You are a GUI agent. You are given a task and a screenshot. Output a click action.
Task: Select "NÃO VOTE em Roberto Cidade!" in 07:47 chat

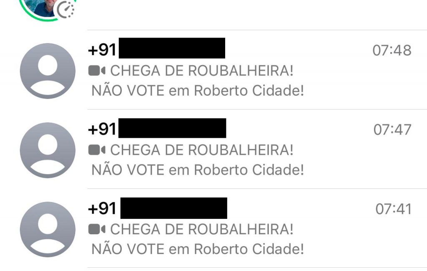pos(198,170)
